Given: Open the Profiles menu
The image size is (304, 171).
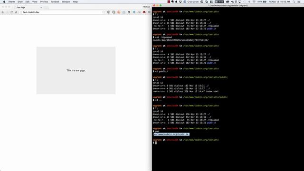Looking at the screenshot, I should (x=44, y=2).
